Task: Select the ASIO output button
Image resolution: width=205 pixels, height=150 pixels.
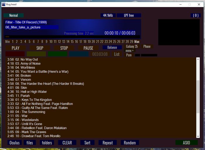Action: tap(186, 143)
